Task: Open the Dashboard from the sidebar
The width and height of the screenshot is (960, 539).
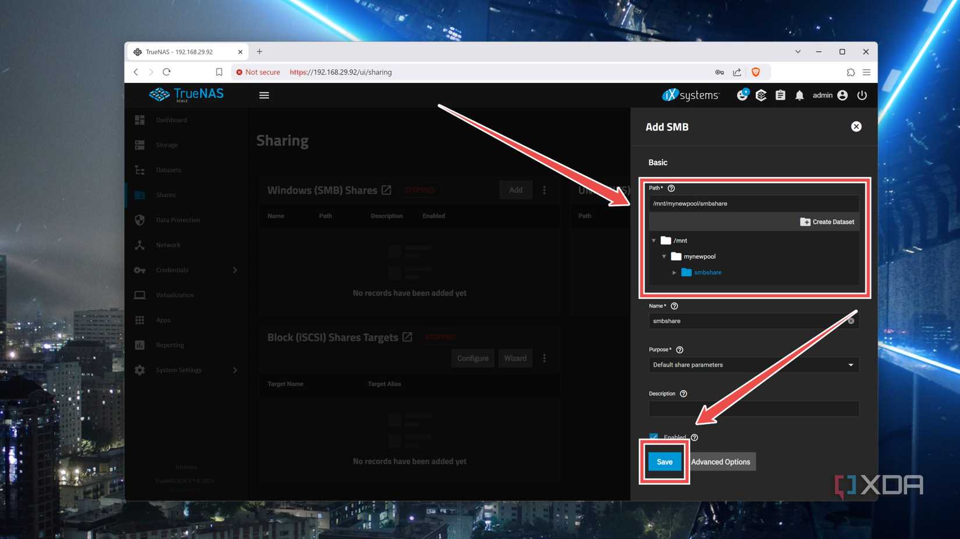Action: (x=171, y=120)
